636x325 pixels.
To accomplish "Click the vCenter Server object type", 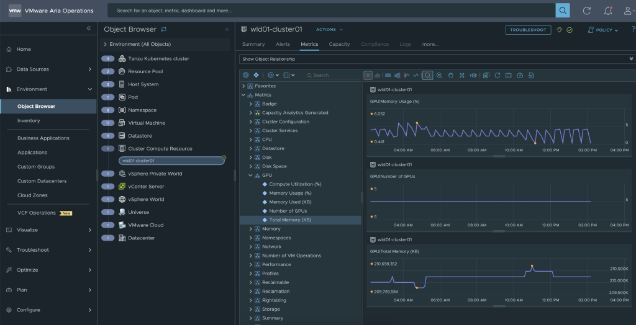I will (146, 187).
